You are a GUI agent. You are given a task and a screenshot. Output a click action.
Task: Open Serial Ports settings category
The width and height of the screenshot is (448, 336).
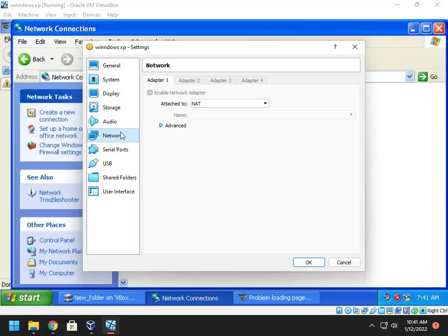[x=113, y=150]
